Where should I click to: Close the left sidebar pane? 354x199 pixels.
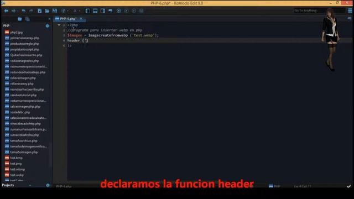pyautogui.click(x=49, y=19)
